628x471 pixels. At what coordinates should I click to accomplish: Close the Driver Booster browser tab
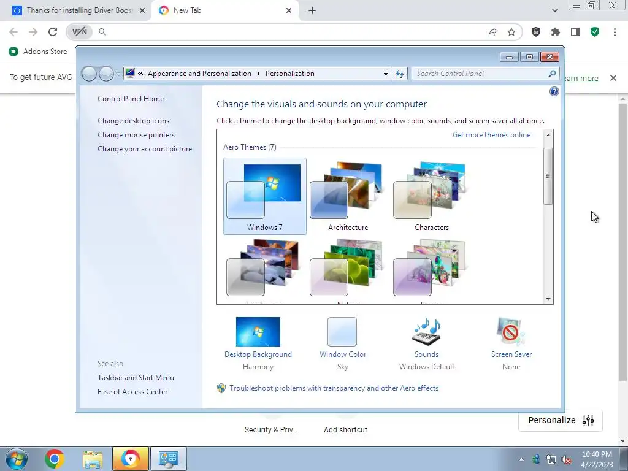142,10
